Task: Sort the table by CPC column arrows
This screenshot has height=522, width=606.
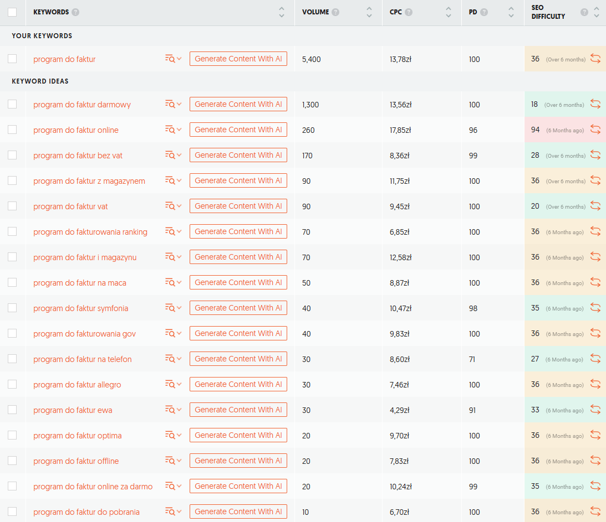Action: pos(449,12)
